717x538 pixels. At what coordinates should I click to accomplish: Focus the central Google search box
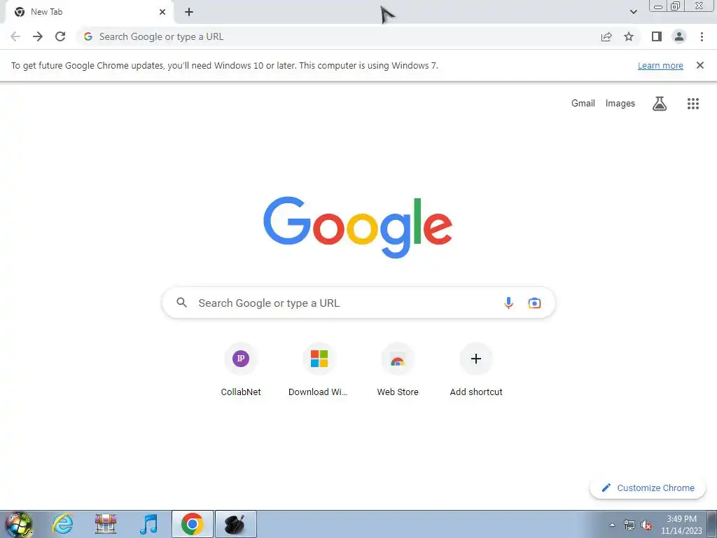358,303
